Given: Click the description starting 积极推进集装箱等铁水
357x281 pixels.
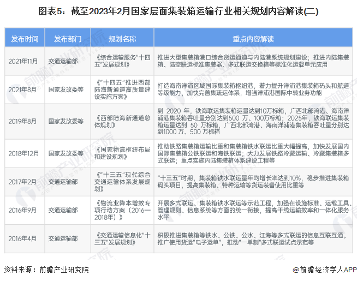Looking at the screenshot, I should pyautogui.click(x=252, y=238).
